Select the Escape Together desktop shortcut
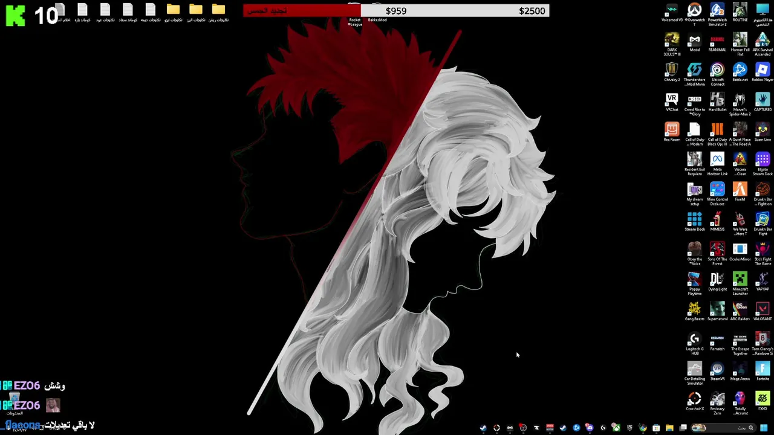774x435 pixels. pyautogui.click(x=740, y=343)
